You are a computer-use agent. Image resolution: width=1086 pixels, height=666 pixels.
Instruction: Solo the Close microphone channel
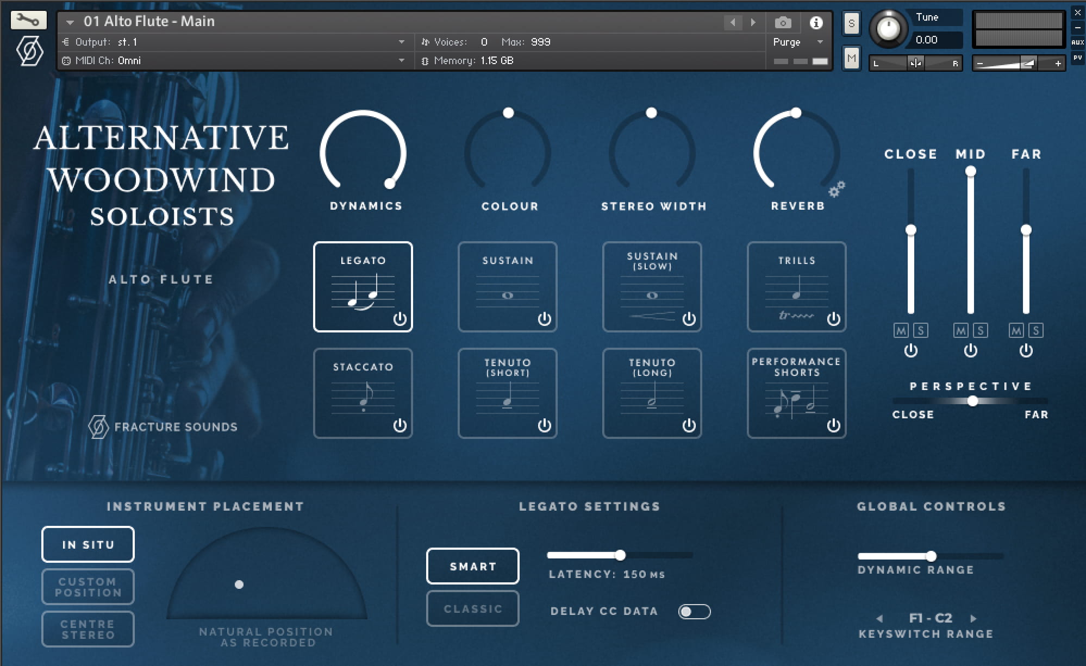[921, 330]
